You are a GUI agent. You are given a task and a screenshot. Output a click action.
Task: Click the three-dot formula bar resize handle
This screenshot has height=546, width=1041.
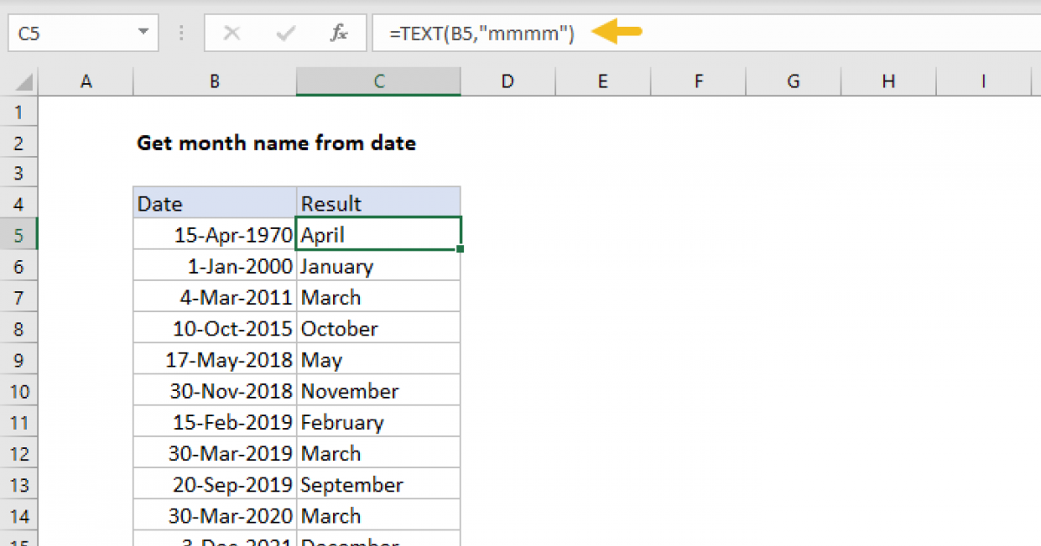182,34
